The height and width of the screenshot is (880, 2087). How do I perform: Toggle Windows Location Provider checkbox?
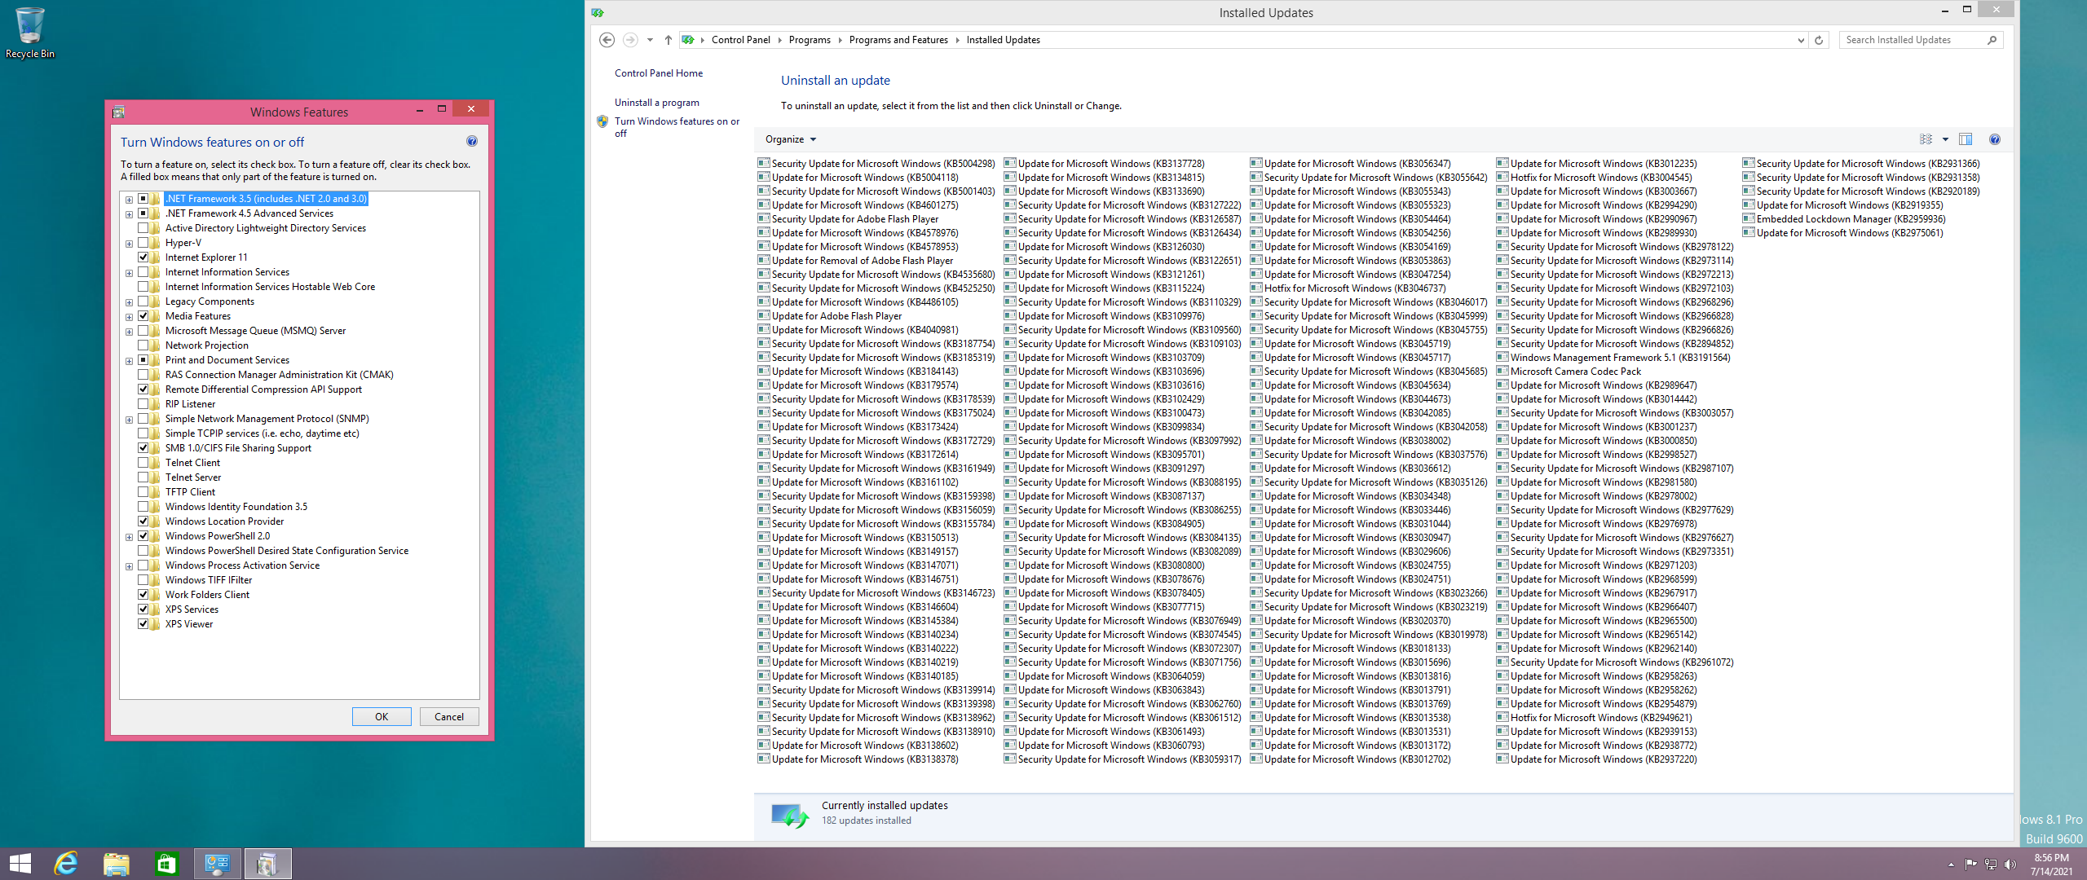[x=143, y=521]
